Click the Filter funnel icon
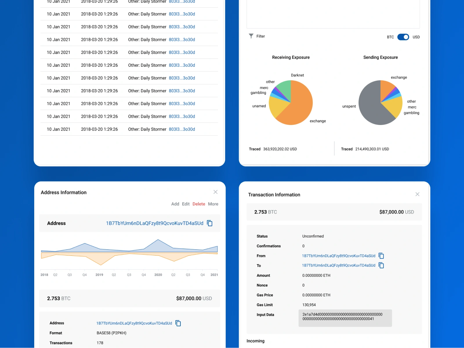The width and height of the screenshot is (464, 348). [x=251, y=36]
